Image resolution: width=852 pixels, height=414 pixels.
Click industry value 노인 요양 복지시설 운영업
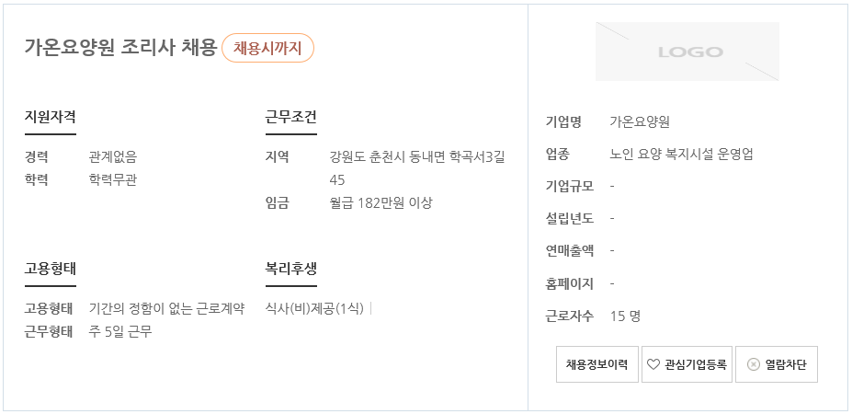(681, 154)
